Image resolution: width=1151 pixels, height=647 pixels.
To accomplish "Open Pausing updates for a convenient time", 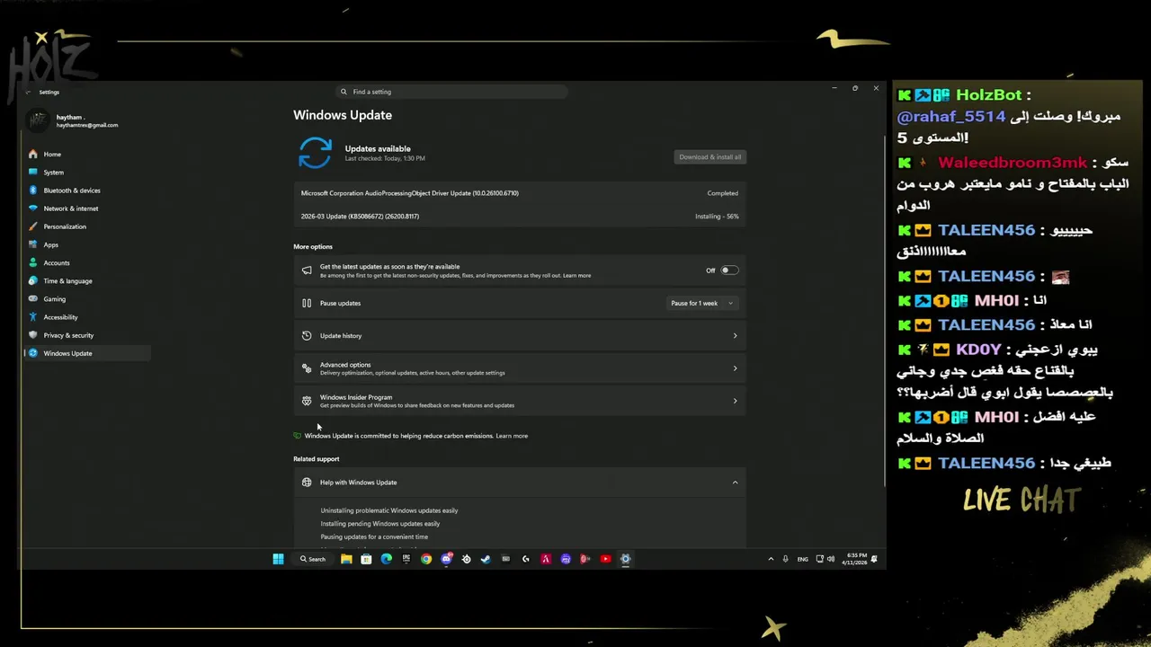I will [x=374, y=536].
